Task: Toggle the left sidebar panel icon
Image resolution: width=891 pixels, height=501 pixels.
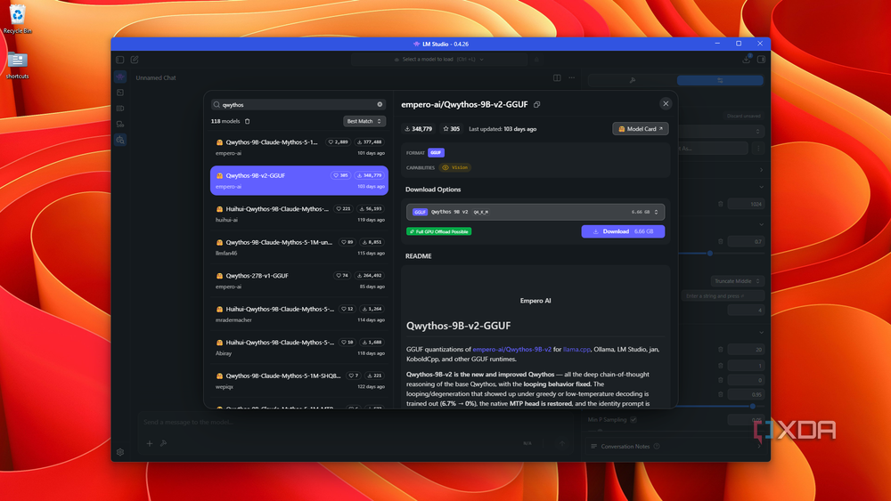Action: click(x=120, y=60)
